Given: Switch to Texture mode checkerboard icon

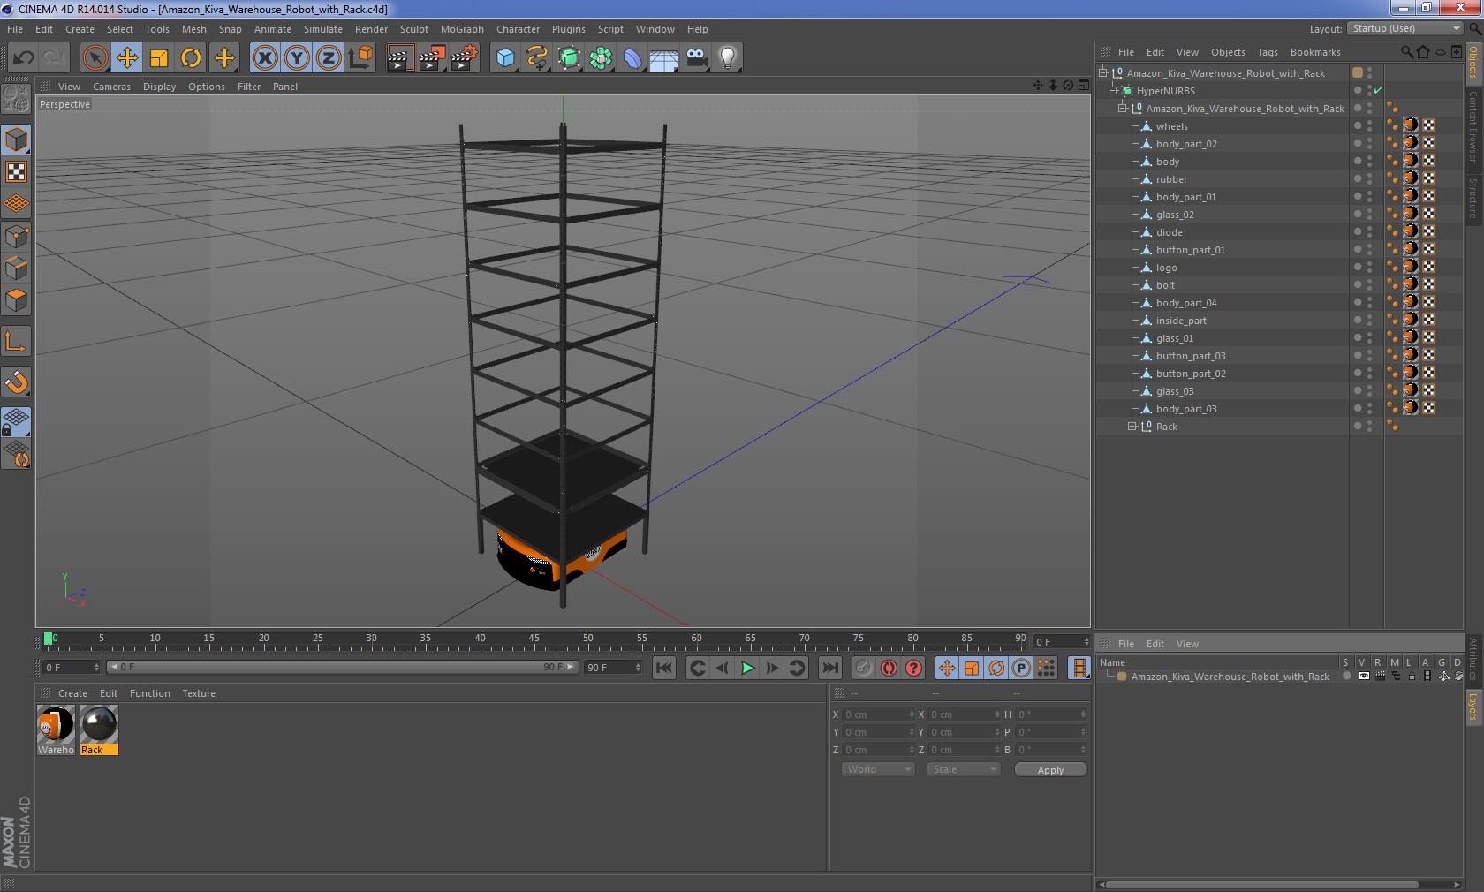Looking at the screenshot, I should click(17, 171).
